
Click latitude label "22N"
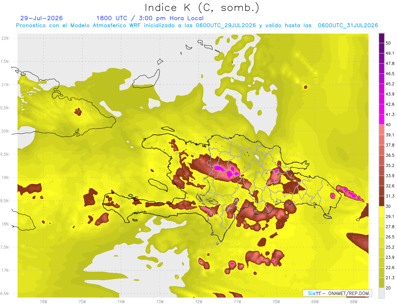(x=5, y=38)
